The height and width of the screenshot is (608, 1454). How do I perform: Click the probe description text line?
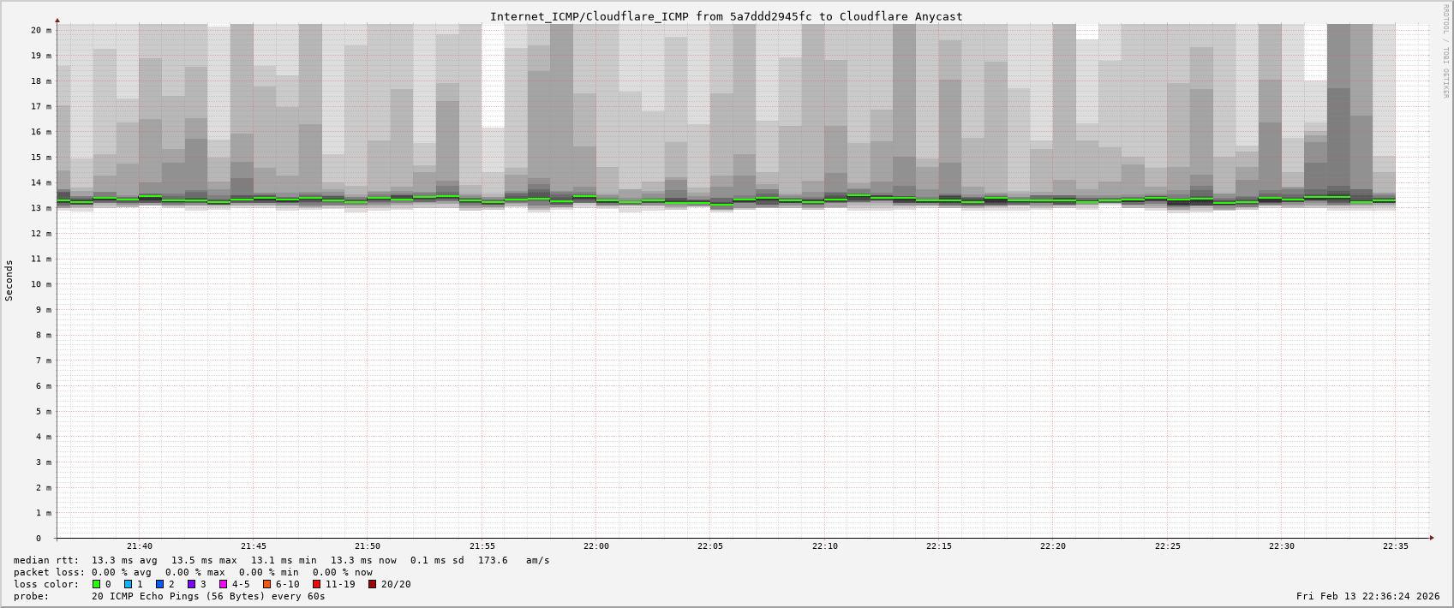[x=170, y=596]
